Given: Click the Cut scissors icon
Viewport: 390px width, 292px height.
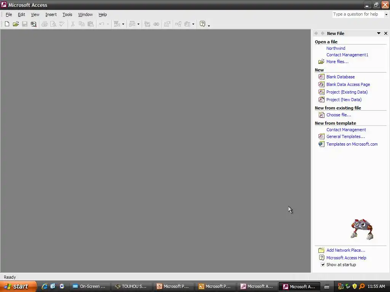Looking at the screenshot, I should tap(73, 24).
